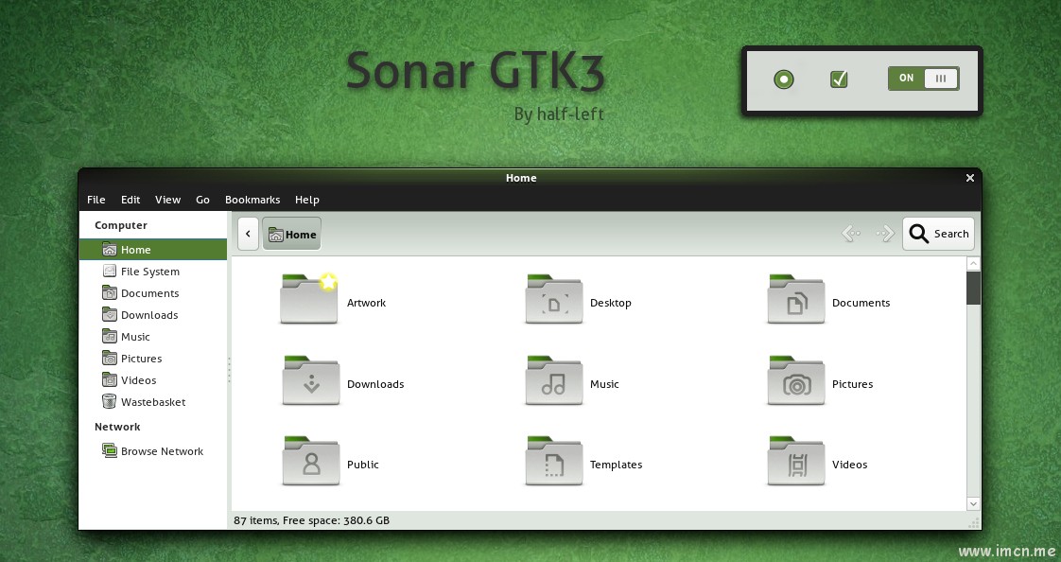The height and width of the screenshot is (562, 1061).
Task: Click the down arrow of vertical scrollbar
Action: tap(973, 503)
